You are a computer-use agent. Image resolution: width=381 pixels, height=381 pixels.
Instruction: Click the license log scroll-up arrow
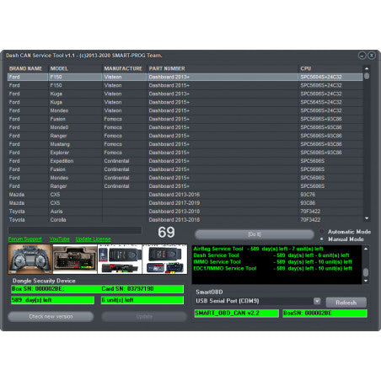[x=366, y=249]
